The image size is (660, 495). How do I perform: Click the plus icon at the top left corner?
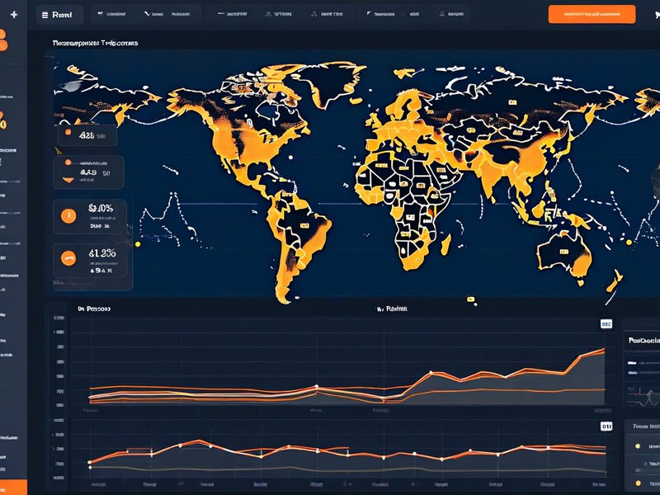[x=14, y=14]
